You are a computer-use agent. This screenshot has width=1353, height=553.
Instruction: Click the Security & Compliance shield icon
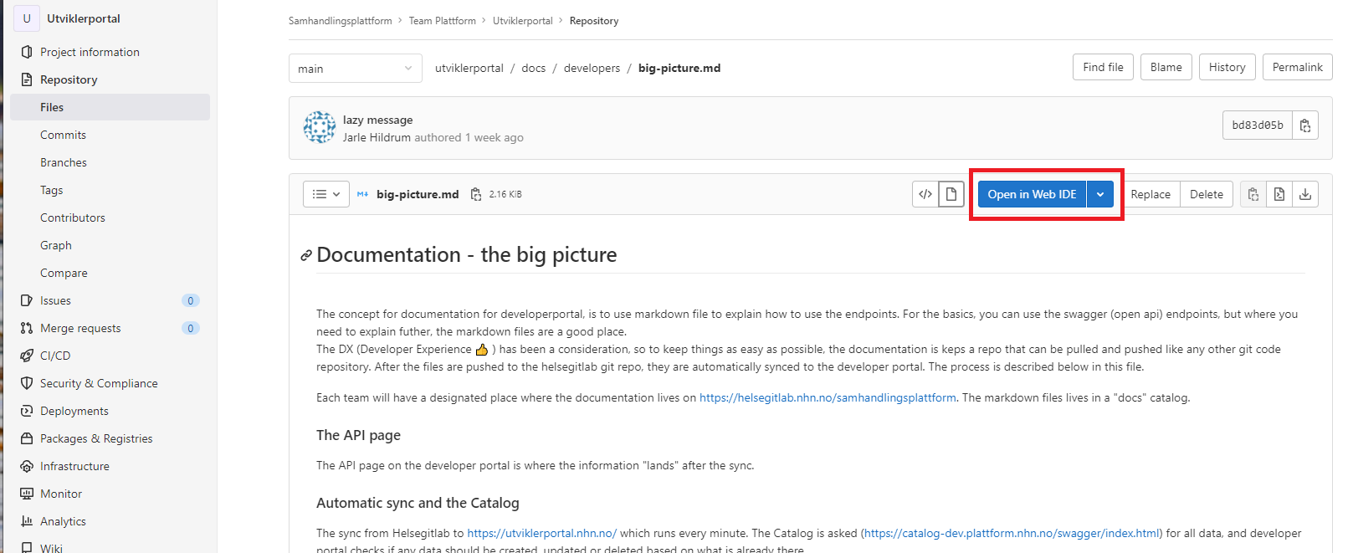point(27,383)
